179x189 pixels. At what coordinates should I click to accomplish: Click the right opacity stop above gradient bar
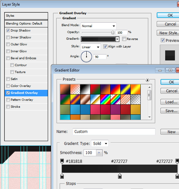tap(177, 161)
